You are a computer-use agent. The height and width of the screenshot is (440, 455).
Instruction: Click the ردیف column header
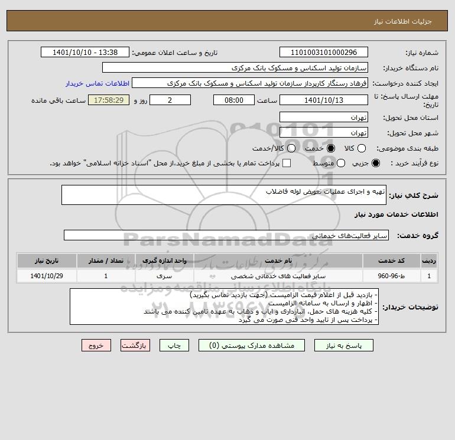[x=429, y=260]
